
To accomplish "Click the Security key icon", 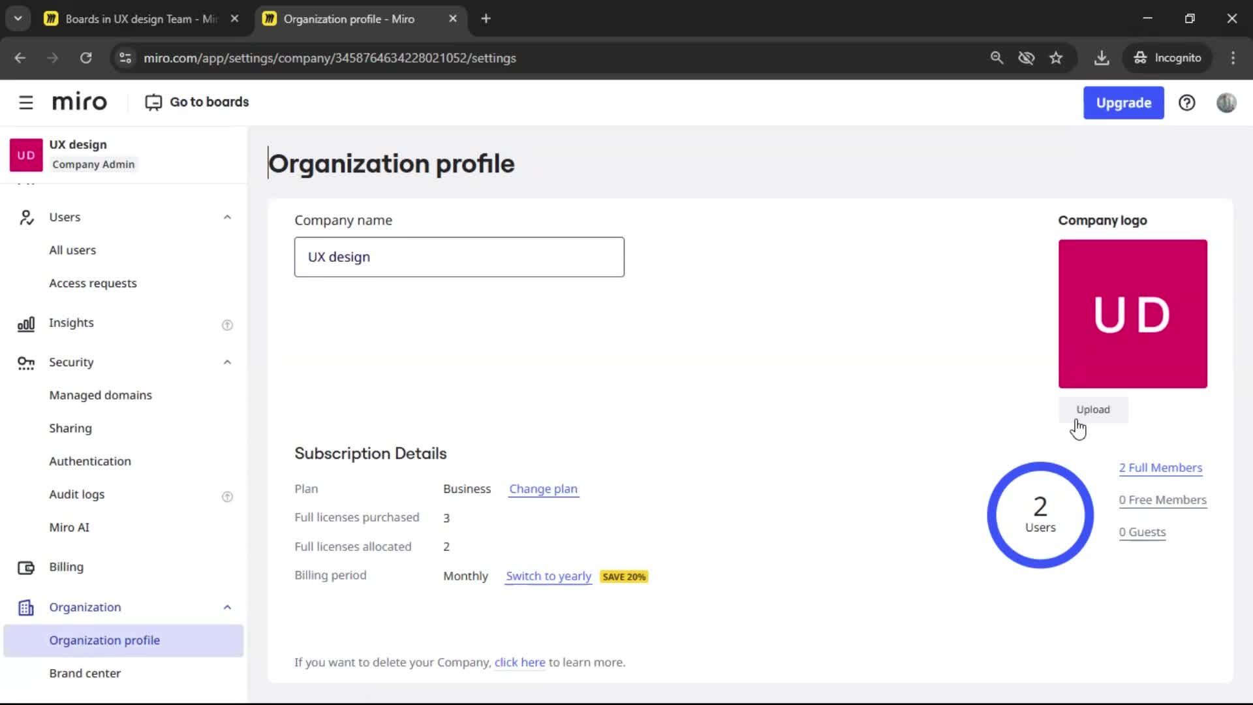I will coord(26,363).
